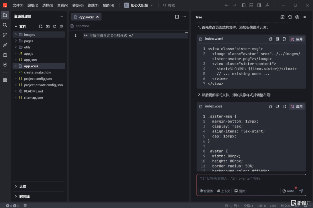Copy the index.wxml code block
The height and width of the screenshot is (208, 313).
pyautogui.click(x=271, y=39)
